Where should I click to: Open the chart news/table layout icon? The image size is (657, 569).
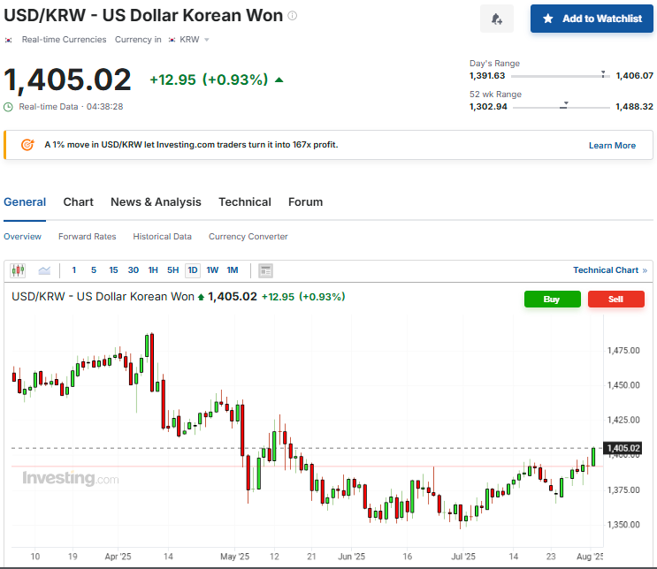click(265, 271)
